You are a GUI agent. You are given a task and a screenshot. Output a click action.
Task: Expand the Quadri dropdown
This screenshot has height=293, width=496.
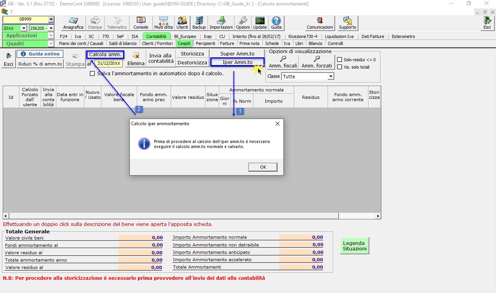click(x=51, y=44)
